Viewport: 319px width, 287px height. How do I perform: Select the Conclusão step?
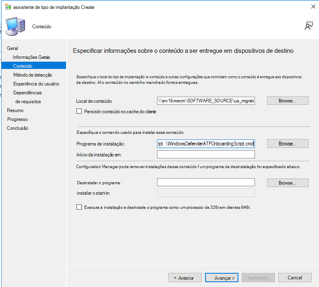coord(17,128)
